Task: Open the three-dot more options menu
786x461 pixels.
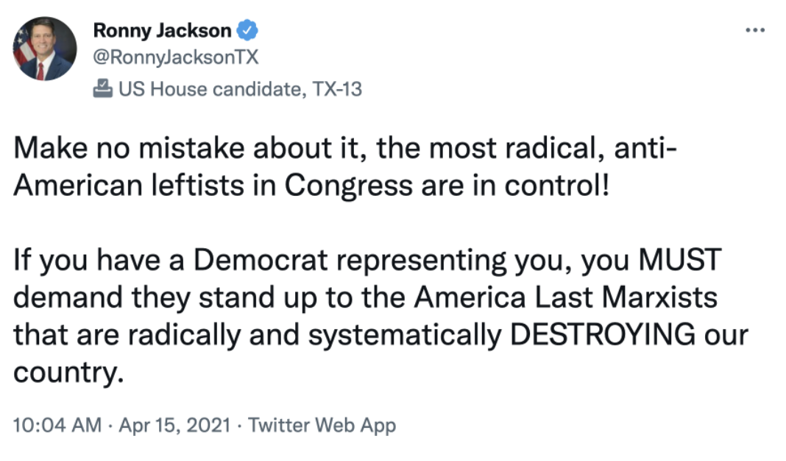Action: (755, 30)
